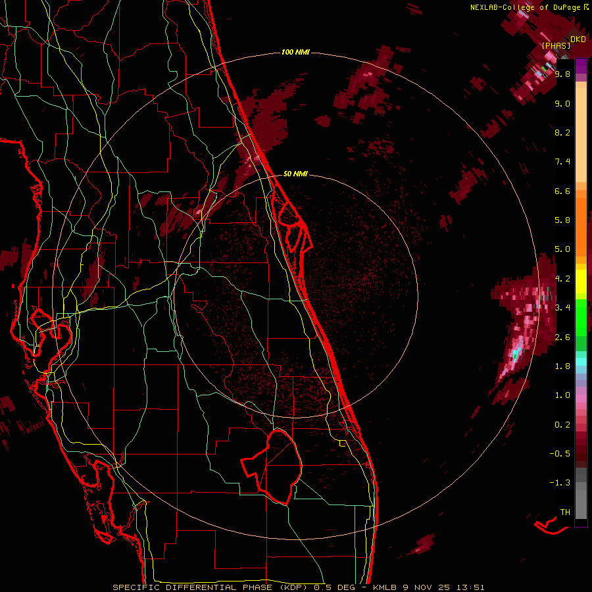
Task: Click the 5.0 scale value
Action: [x=562, y=249]
